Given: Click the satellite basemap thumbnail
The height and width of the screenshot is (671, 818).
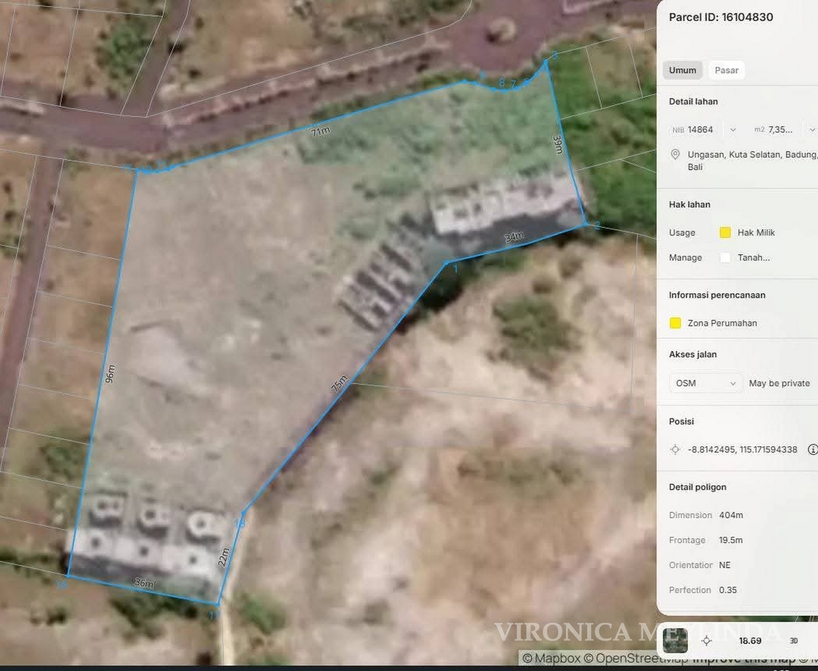Looking at the screenshot, I should 675,640.
